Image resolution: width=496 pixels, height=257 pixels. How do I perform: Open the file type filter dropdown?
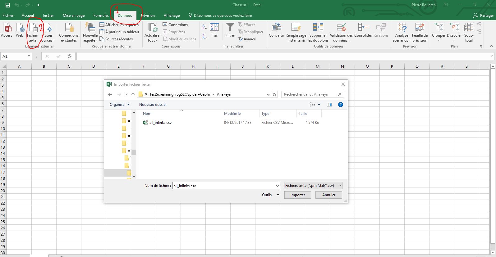tap(313, 186)
